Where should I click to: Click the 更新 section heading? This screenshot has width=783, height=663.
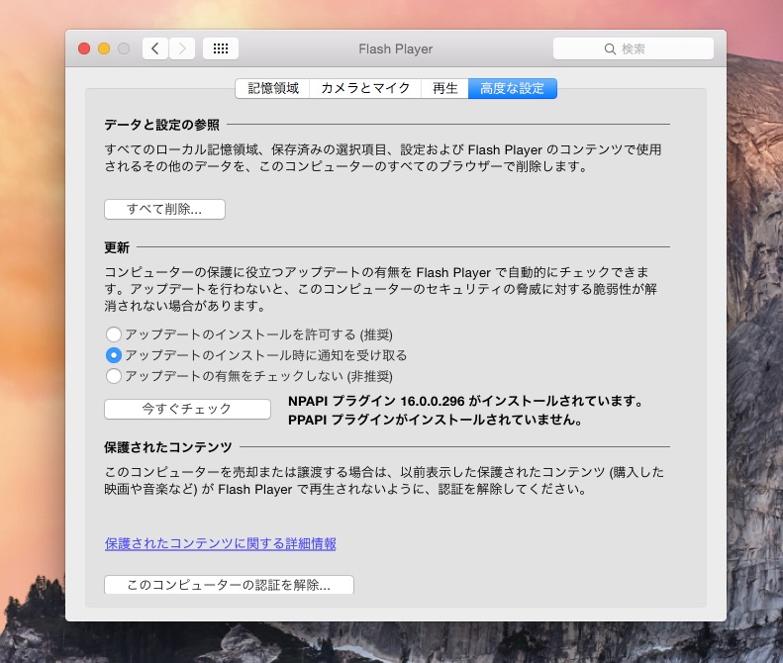[x=117, y=247]
